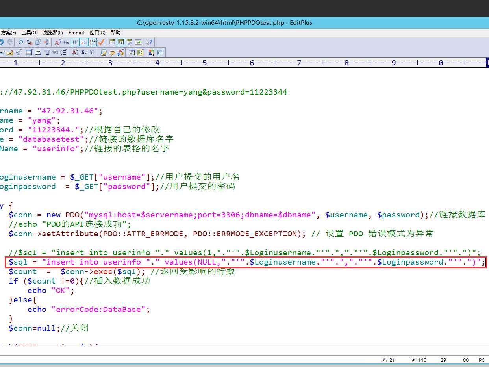Click status bar column indicator 列 110

click(419, 360)
